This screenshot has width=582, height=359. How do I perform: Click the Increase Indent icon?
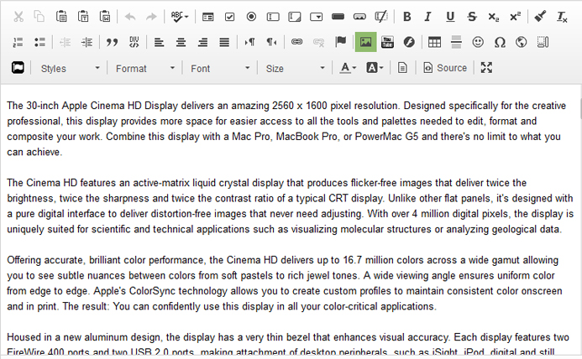pos(87,42)
